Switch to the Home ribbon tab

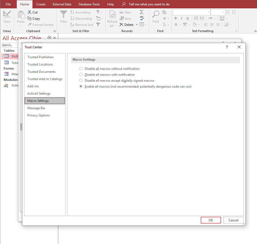click(24, 4)
